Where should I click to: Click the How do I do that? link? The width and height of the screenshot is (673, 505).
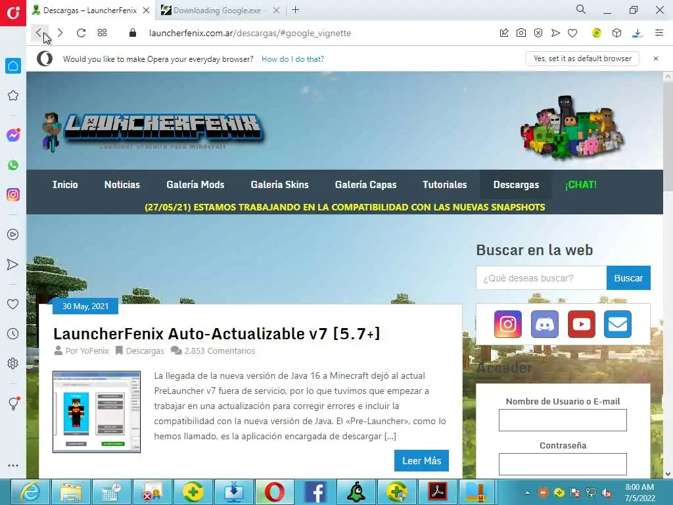point(292,59)
